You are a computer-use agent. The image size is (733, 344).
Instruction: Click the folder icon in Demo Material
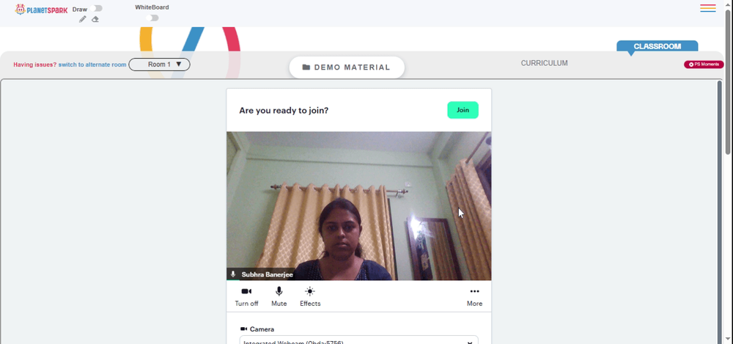pos(306,67)
